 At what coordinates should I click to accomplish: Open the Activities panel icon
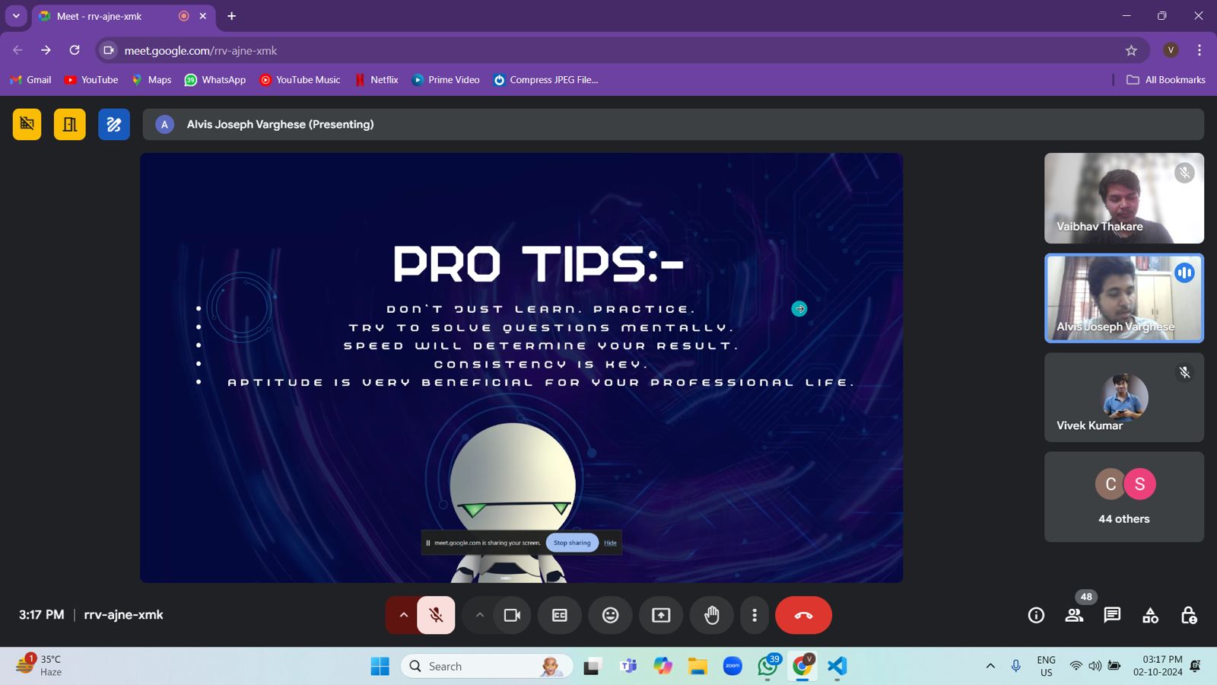(1150, 615)
